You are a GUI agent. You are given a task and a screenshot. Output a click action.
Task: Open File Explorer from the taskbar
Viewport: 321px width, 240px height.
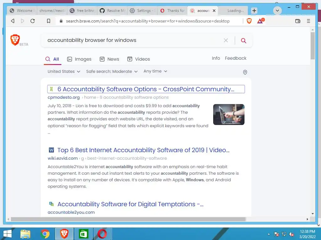[26, 234]
